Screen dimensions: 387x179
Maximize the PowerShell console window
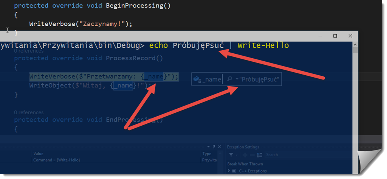coord(335,36)
